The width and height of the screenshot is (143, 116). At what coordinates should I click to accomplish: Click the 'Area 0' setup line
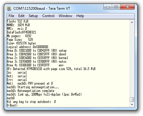click(37, 51)
